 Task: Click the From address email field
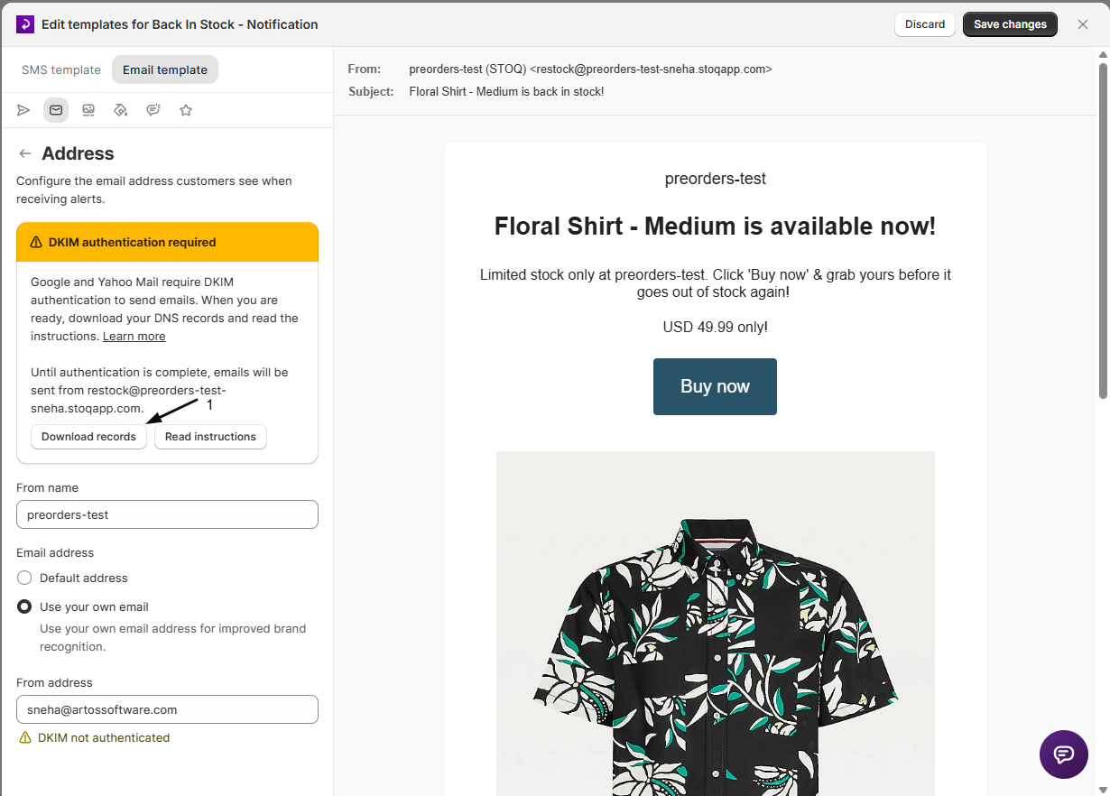coord(167,709)
